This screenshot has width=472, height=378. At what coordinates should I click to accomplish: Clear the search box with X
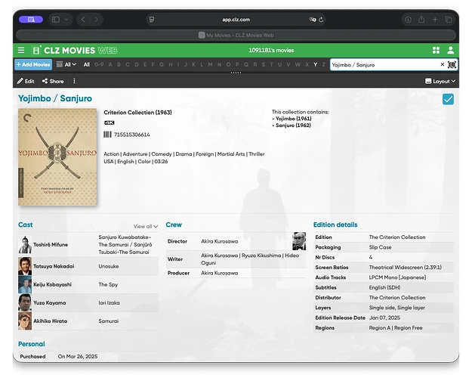click(x=443, y=64)
